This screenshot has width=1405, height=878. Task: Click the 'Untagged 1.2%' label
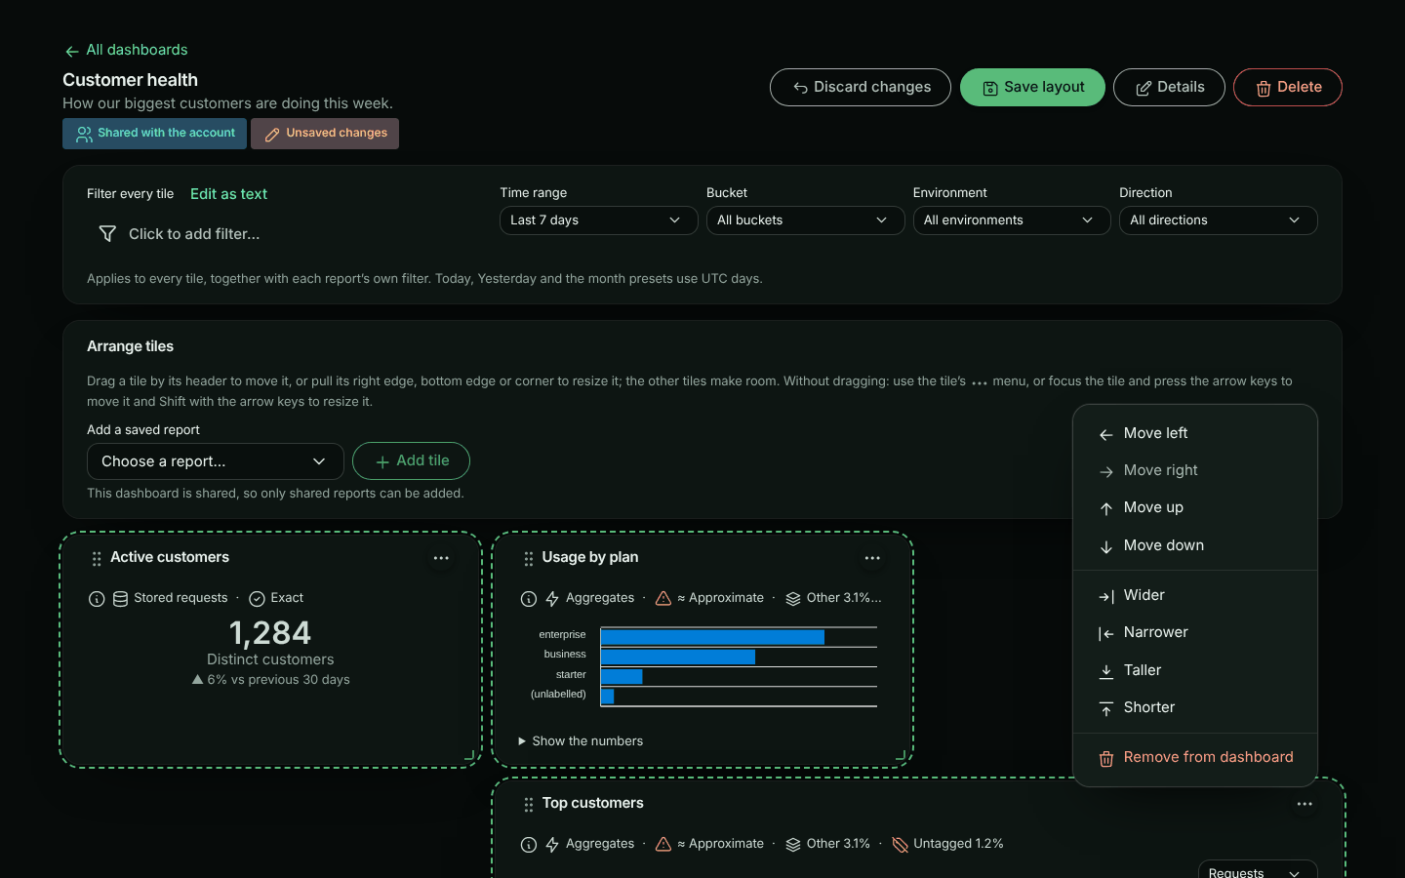[x=958, y=844]
